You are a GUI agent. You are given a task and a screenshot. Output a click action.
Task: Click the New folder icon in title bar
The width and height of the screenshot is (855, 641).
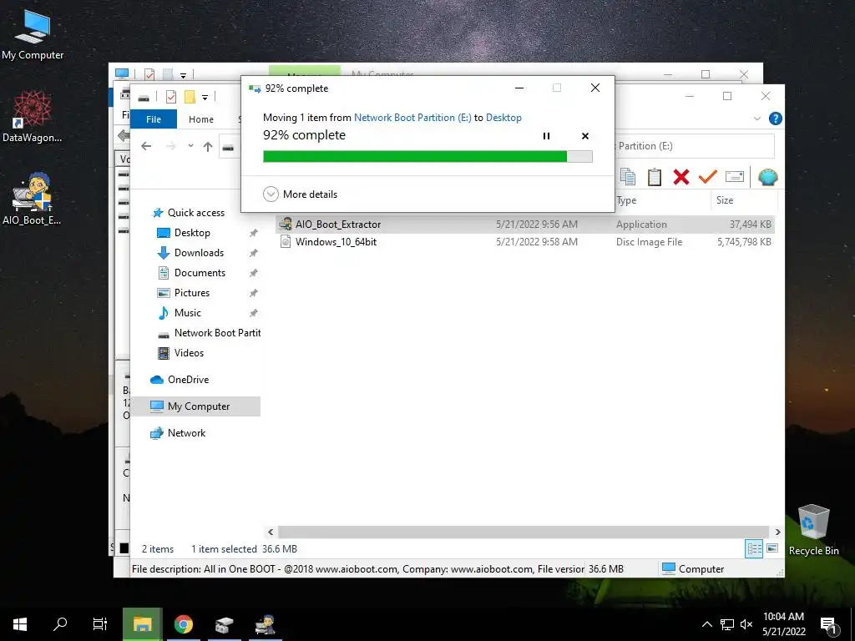[x=190, y=97]
